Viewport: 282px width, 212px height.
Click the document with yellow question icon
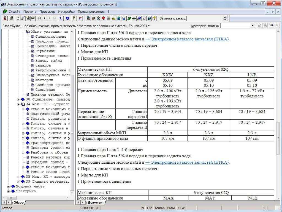coord(154,18)
